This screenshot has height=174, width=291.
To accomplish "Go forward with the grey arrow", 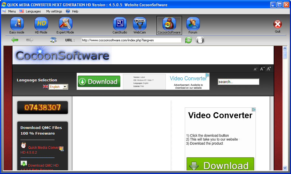I will pos(30,40).
